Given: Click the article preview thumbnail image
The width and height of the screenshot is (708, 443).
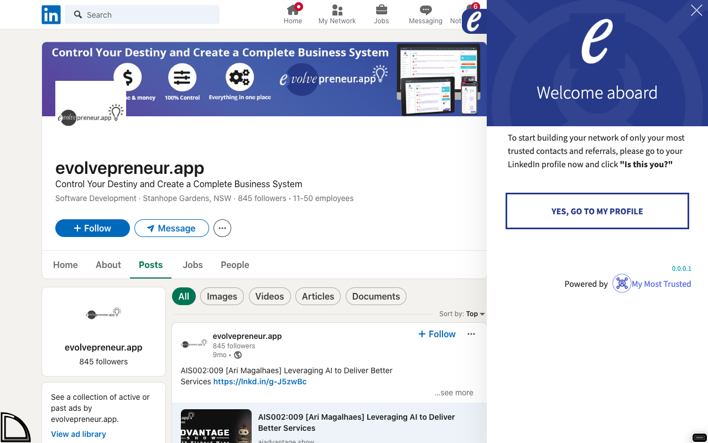Looking at the screenshot, I should [x=216, y=426].
